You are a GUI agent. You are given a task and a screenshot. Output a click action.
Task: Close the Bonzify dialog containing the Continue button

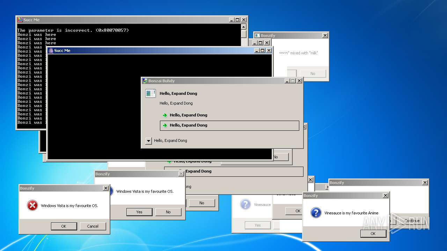(x=425, y=183)
